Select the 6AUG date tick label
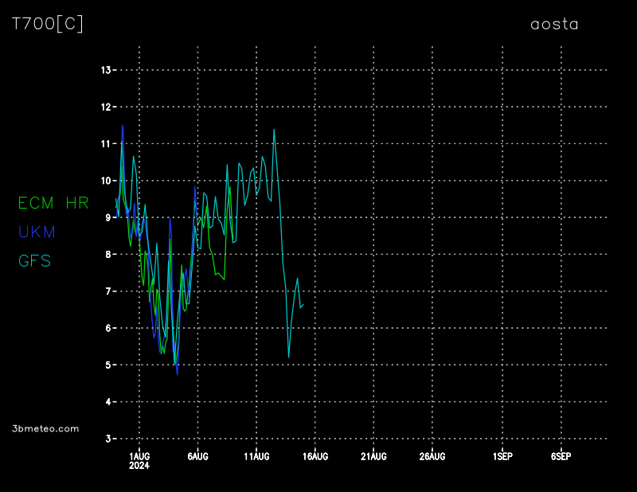The width and height of the screenshot is (637, 492). click(x=197, y=456)
